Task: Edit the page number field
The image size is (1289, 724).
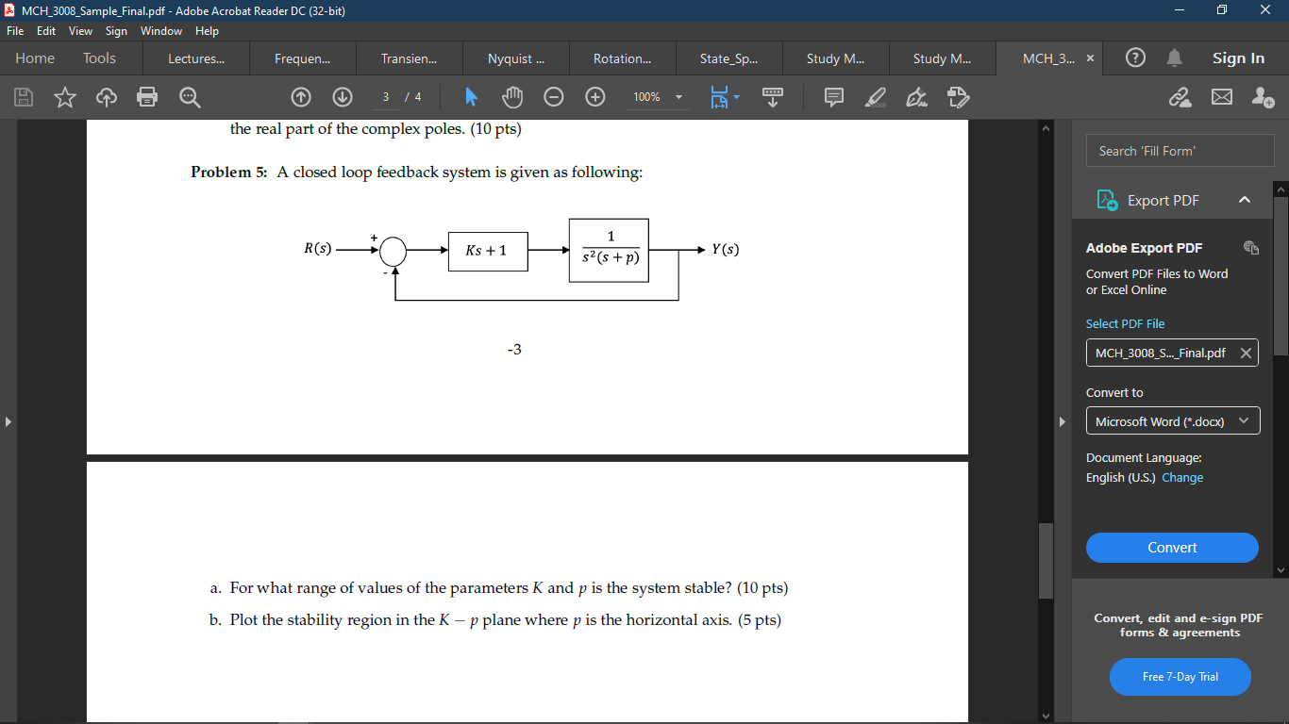Action: (385, 97)
